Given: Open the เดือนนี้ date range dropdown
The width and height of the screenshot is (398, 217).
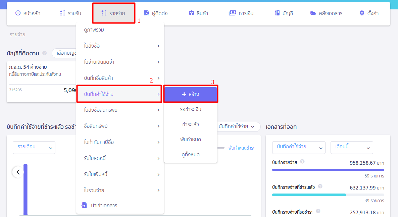Looking at the screenshot, I should coord(352,148).
